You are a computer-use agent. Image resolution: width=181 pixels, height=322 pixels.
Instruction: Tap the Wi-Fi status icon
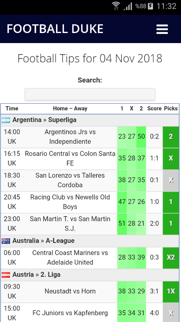(x=116, y=6)
